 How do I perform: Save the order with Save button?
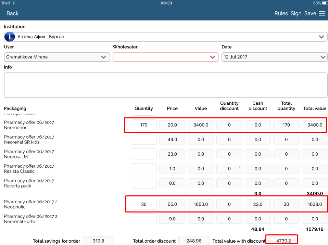[x=310, y=13]
